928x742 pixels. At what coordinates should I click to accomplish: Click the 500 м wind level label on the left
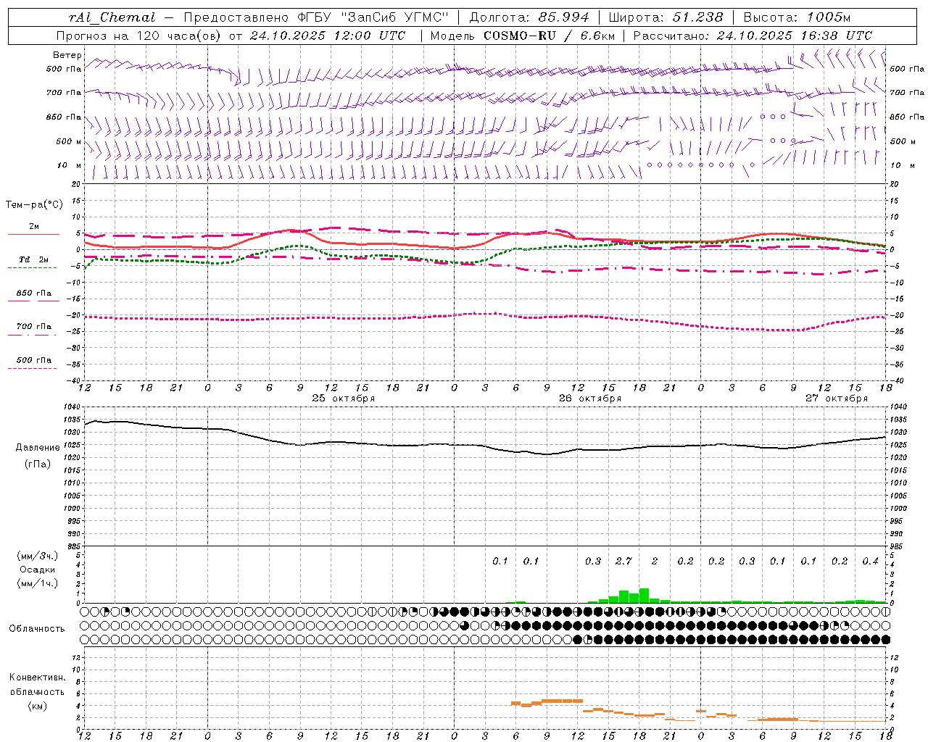click(70, 141)
